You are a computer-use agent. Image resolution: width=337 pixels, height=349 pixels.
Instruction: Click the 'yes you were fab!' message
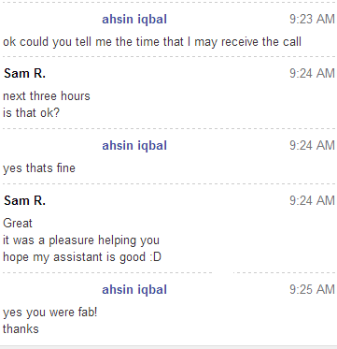click(50, 313)
